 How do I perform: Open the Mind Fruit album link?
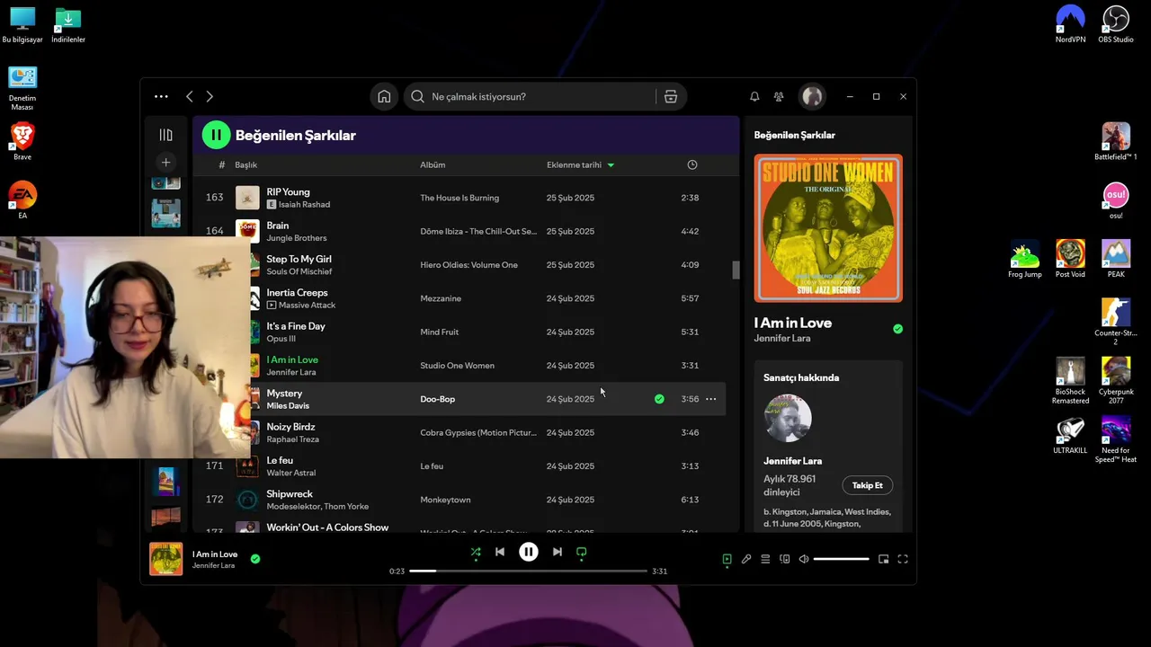439,332
